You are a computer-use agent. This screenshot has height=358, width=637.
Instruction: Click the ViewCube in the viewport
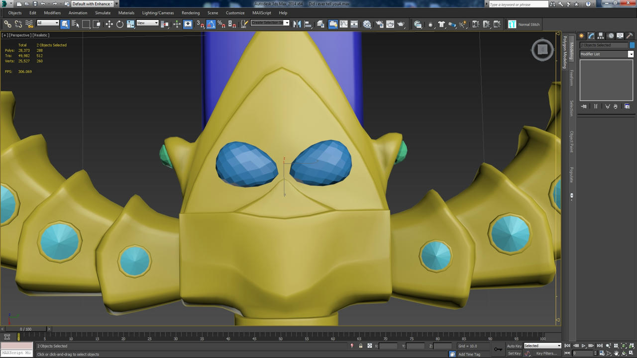point(542,49)
